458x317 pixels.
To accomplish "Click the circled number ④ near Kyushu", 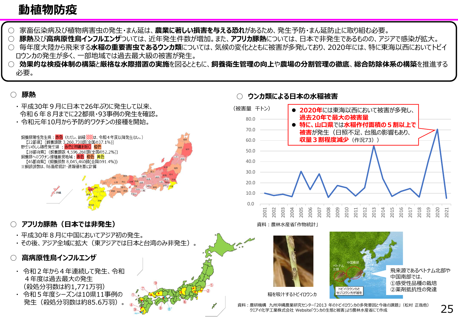I will [131, 305].
